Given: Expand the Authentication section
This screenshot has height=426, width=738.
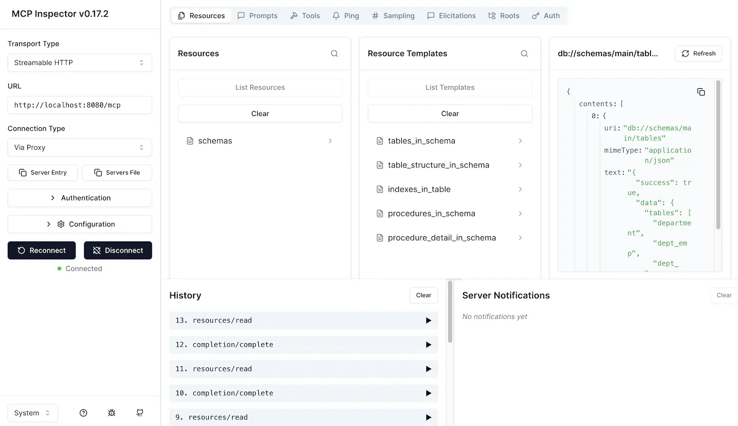Looking at the screenshot, I should [79, 198].
